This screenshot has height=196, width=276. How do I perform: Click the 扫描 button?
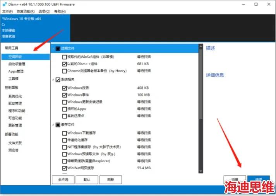pos(235,179)
